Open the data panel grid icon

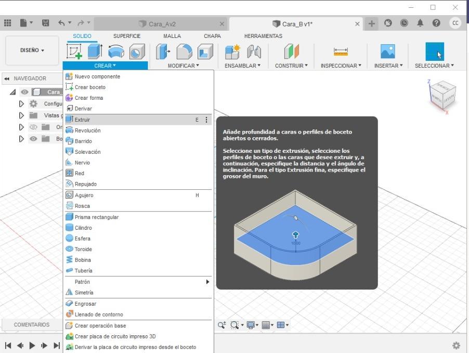[x=7, y=23]
